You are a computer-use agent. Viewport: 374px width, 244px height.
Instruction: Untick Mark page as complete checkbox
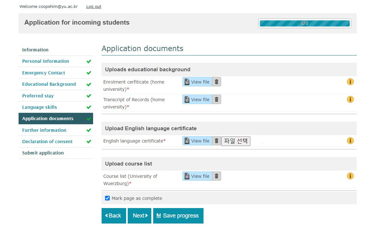[107, 198]
